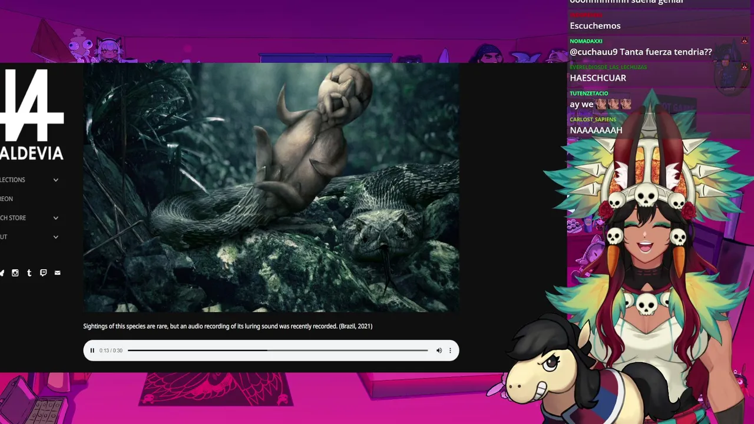Image resolution: width=754 pixels, height=424 pixels.
Task: Click chat message 'Escuchemos'
Action: point(595,26)
